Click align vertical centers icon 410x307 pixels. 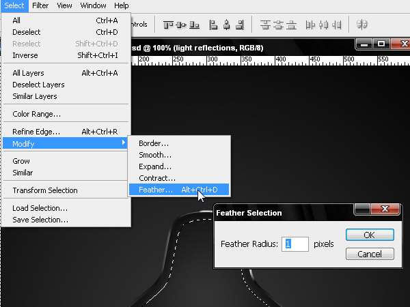(x=181, y=25)
